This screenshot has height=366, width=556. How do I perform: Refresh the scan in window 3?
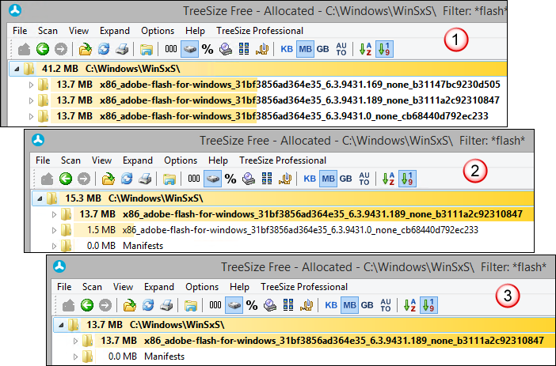(148, 305)
